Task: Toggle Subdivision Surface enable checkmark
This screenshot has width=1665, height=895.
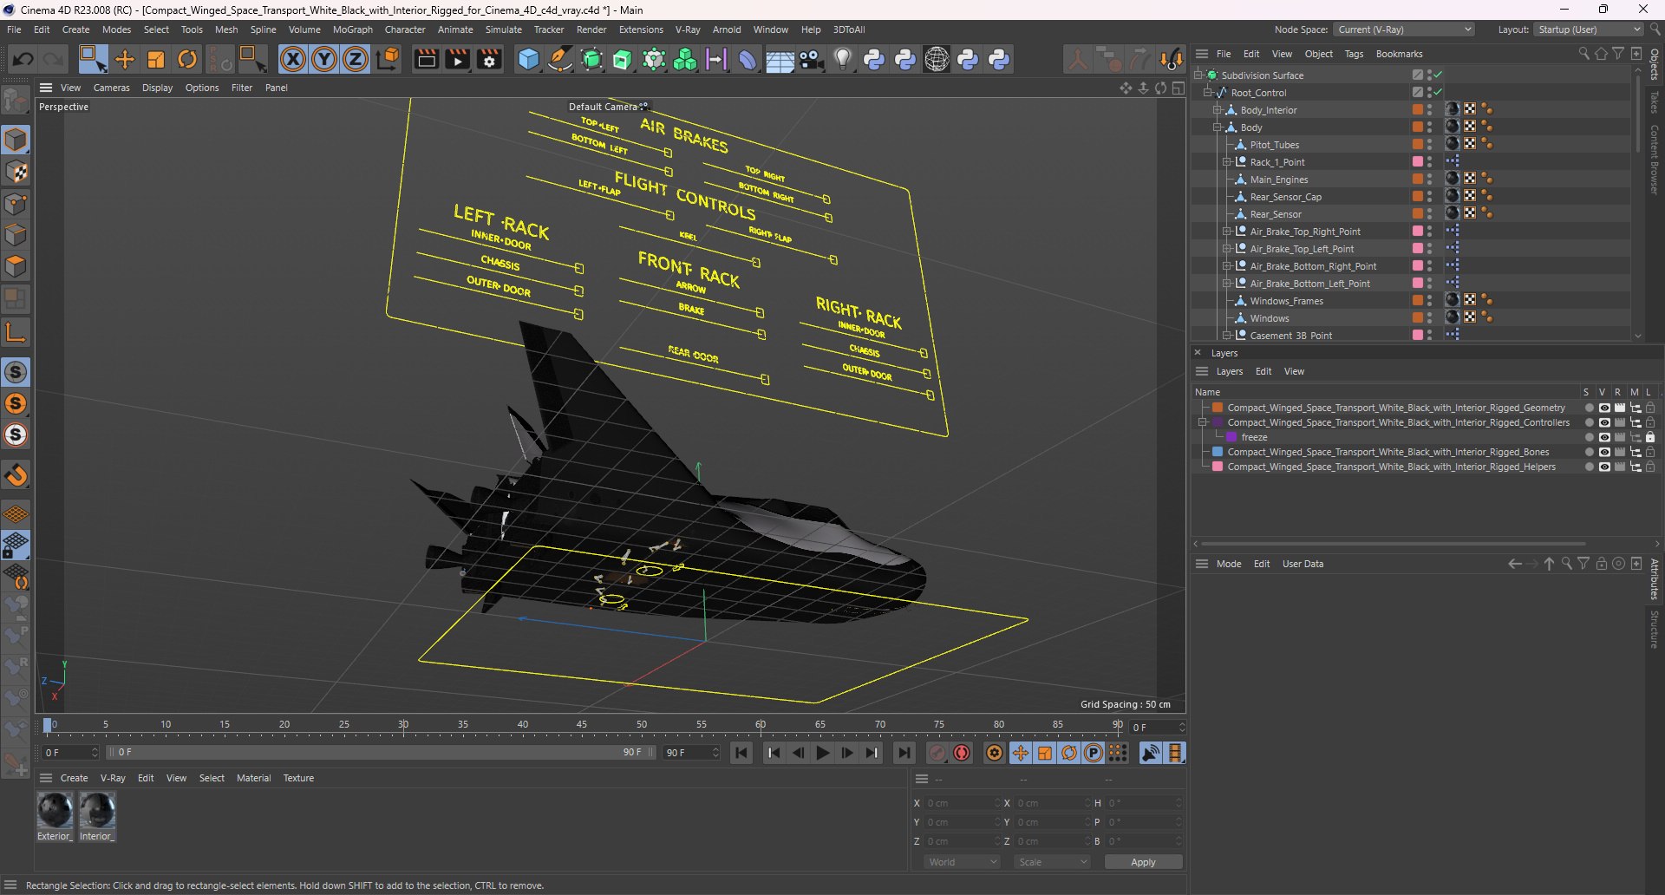Action: [x=1438, y=75]
